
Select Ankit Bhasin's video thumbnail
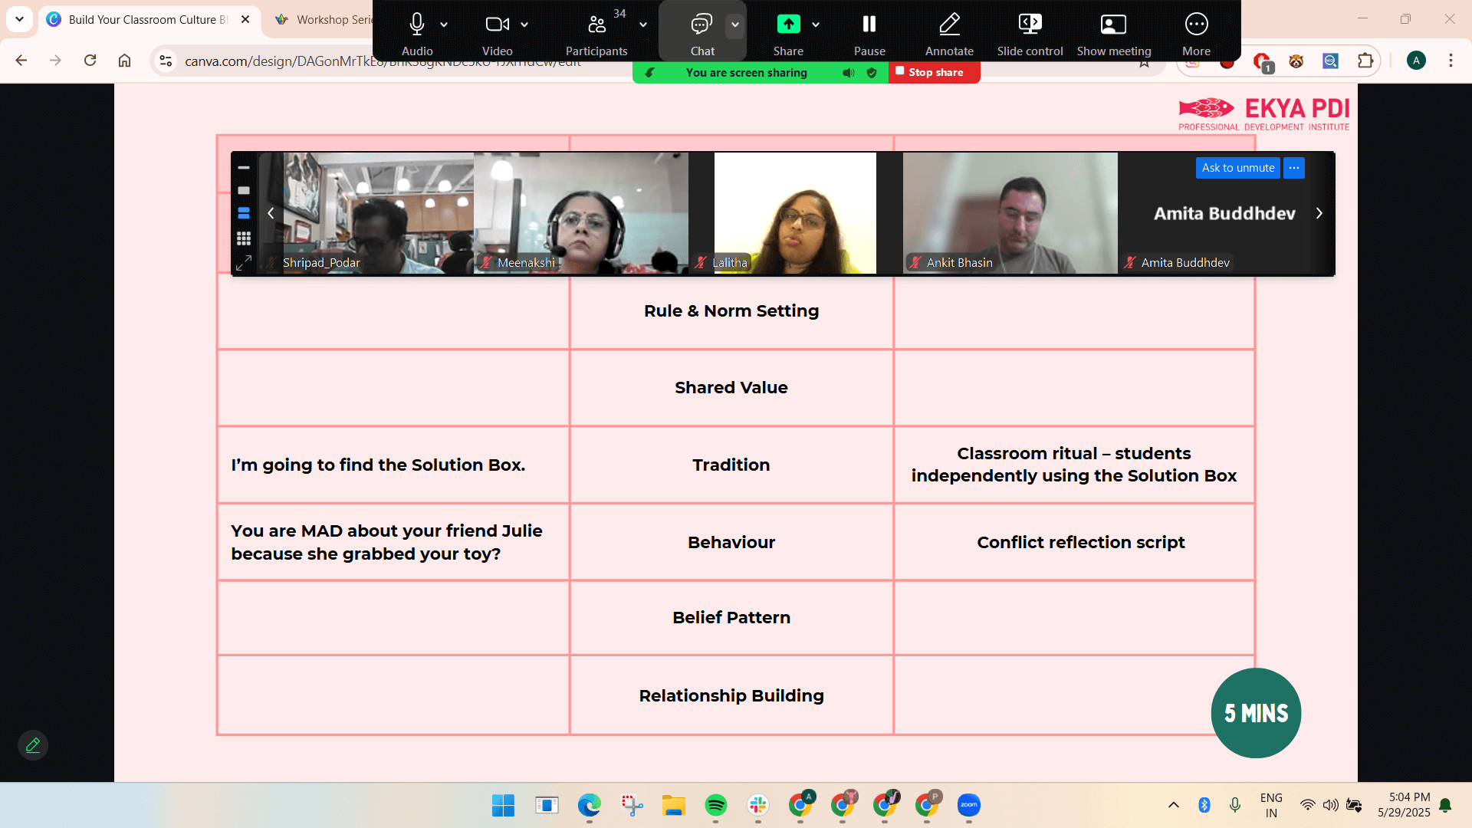[x=1010, y=213]
